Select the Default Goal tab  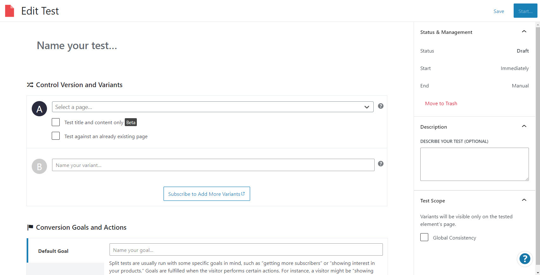pyautogui.click(x=53, y=251)
